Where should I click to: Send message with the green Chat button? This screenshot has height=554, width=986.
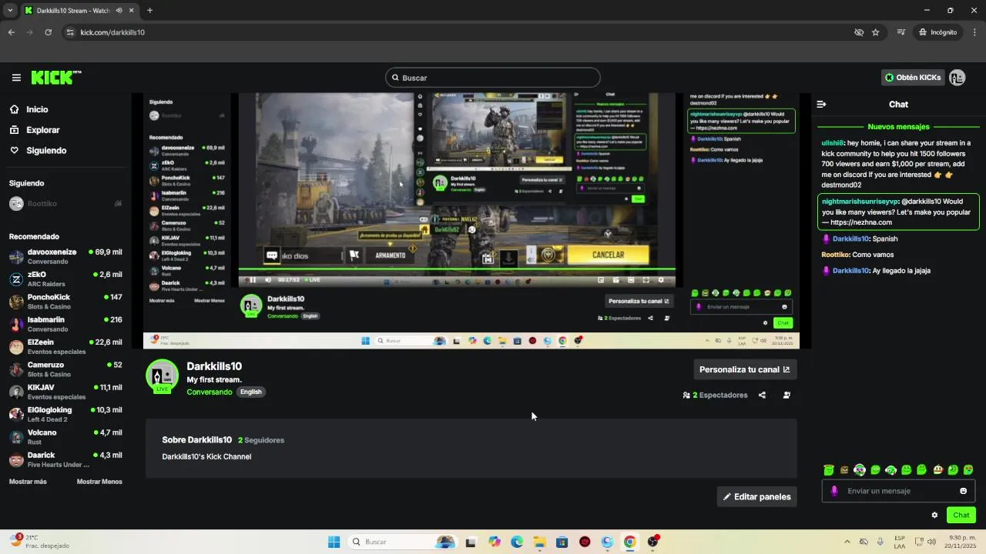pyautogui.click(x=961, y=516)
